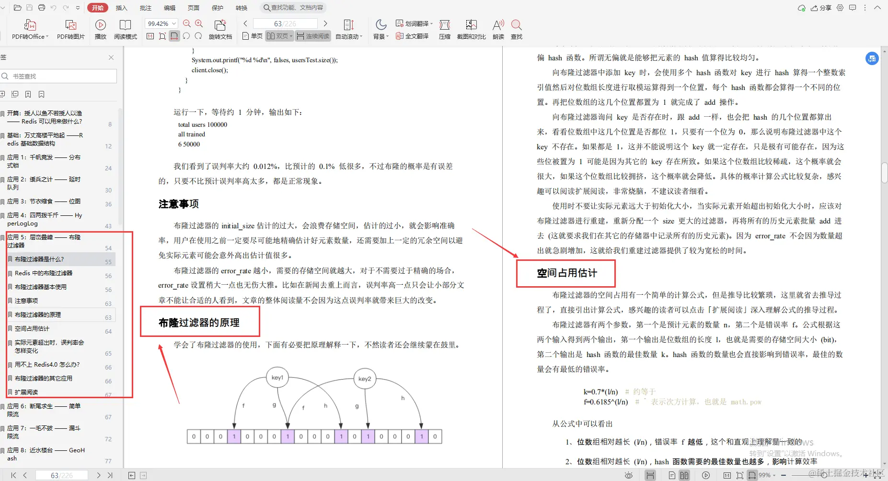This screenshot has width=888, height=481.
Task: Enter 阅读模式 reading mode
Action: (126, 30)
